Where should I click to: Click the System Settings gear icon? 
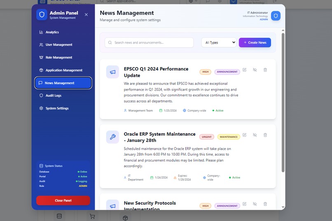click(41, 108)
